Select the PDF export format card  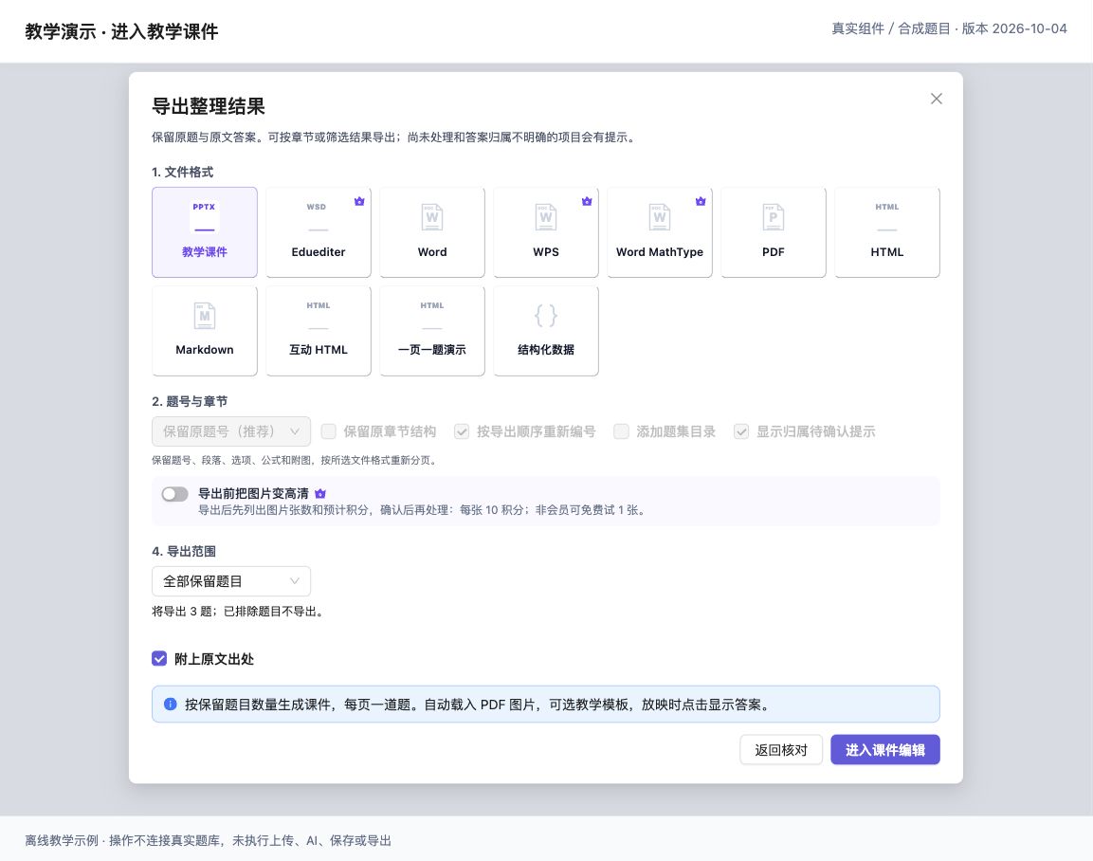point(773,232)
